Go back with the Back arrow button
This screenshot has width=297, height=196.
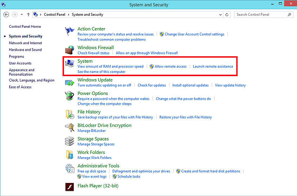pyautogui.click(x=6, y=14)
